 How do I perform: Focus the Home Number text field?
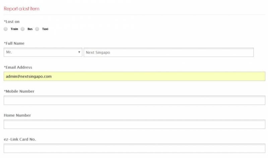pos(134,125)
